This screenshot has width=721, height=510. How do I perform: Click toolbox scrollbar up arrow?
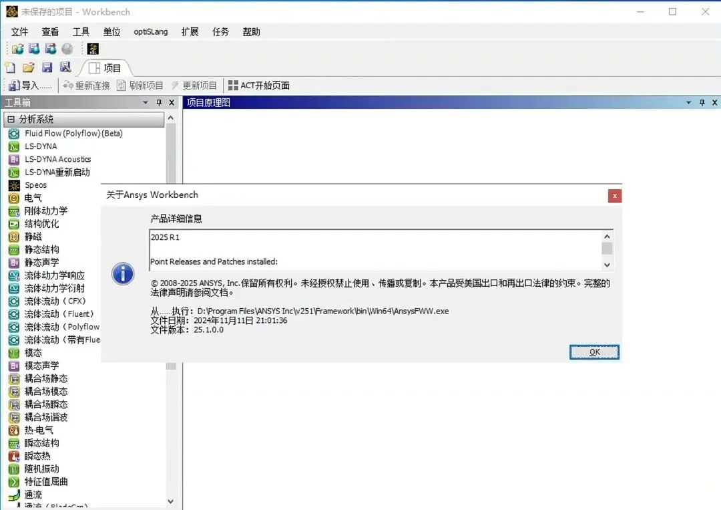171,118
